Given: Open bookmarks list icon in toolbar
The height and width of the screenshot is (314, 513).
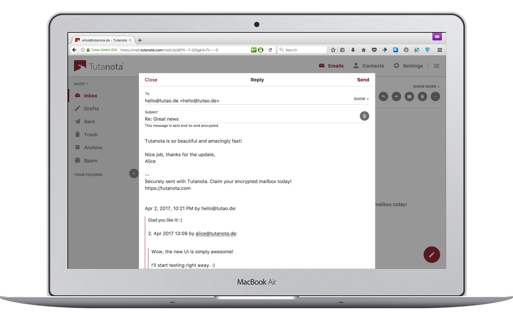Looking at the screenshot, I should tap(342, 50).
